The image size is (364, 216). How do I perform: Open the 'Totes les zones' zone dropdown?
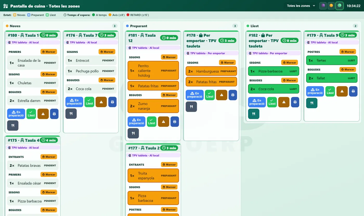click(x=301, y=6)
